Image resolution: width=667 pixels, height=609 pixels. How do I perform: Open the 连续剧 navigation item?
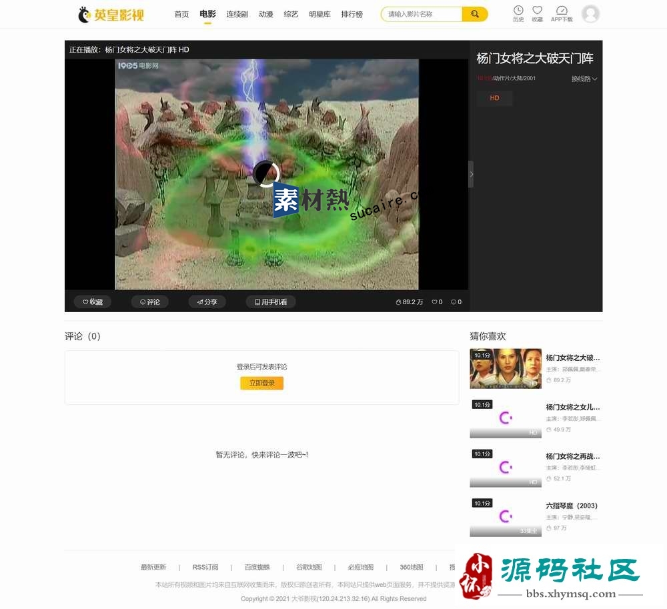237,15
